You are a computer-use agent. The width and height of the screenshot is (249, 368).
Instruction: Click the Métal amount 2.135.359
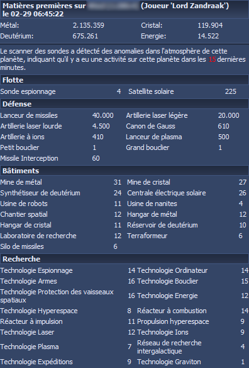[88, 25]
